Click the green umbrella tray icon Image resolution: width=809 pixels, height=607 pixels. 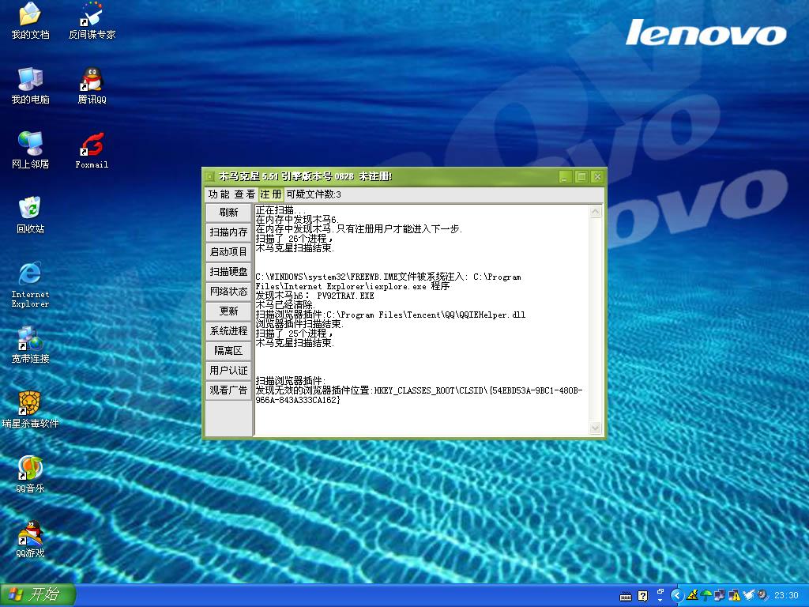pyautogui.click(x=706, y=596)
